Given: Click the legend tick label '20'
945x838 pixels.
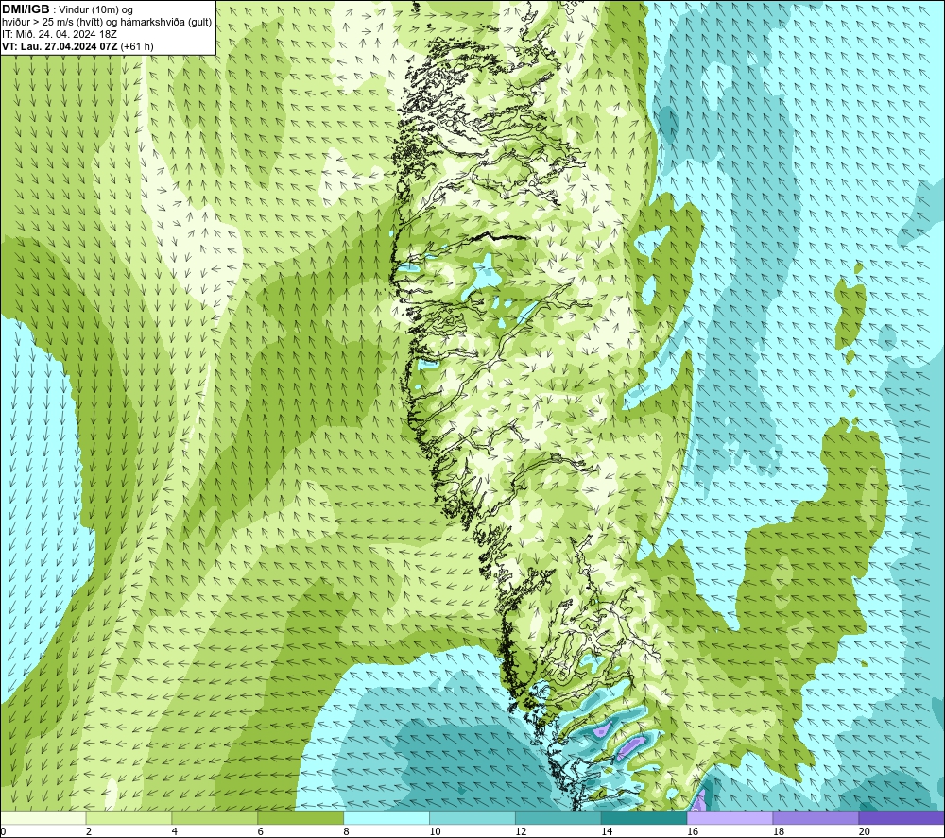Looking at the screenshot, I should click(865, 832).
